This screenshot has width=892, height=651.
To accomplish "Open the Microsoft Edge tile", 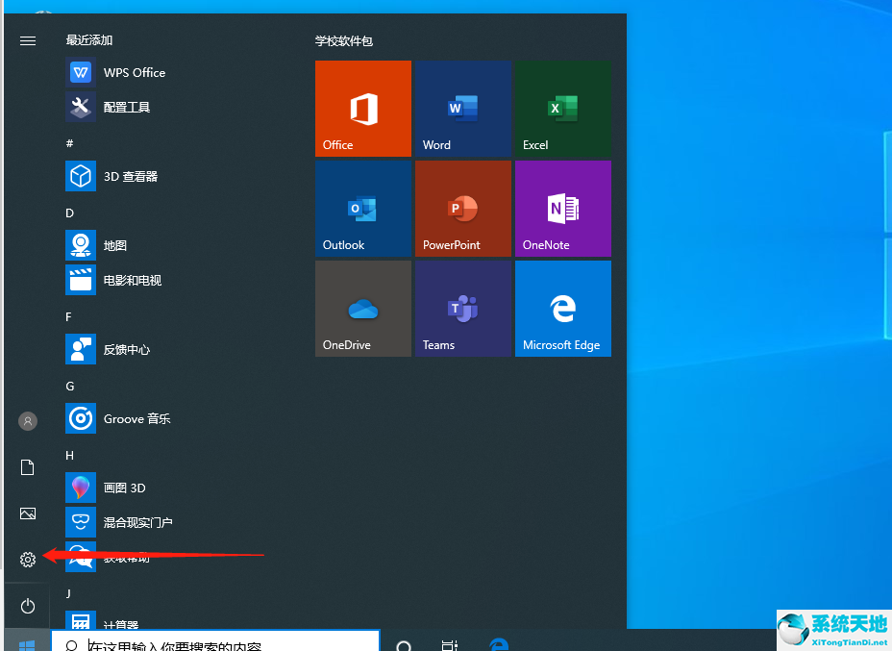I will point(562,309).
